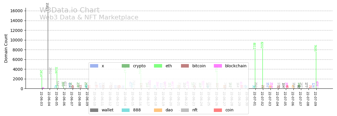The height and width of the screenshot is (116, 337).
Task: Click the Web3 Data & NFT Marketplace subtitle
Action: coord(89,18)
